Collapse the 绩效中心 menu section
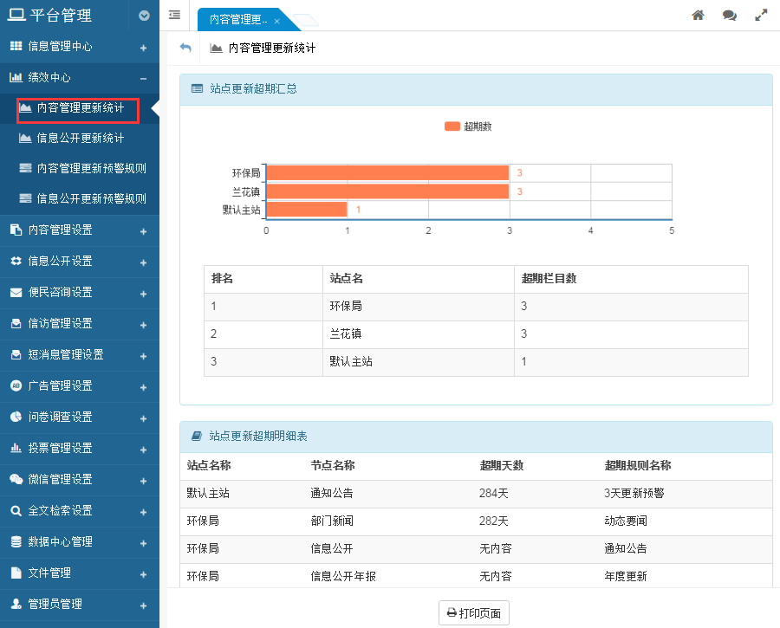Screen dimensions: 780x628 click(143, 78)
